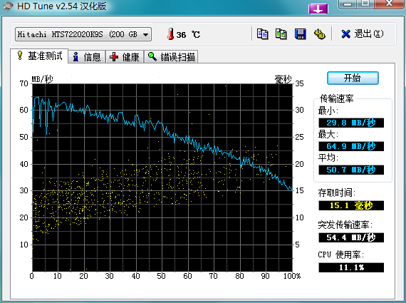Click the access time 15.1 value field
The width and height of the screenshot is (406, 303).
tap(351, 205)
